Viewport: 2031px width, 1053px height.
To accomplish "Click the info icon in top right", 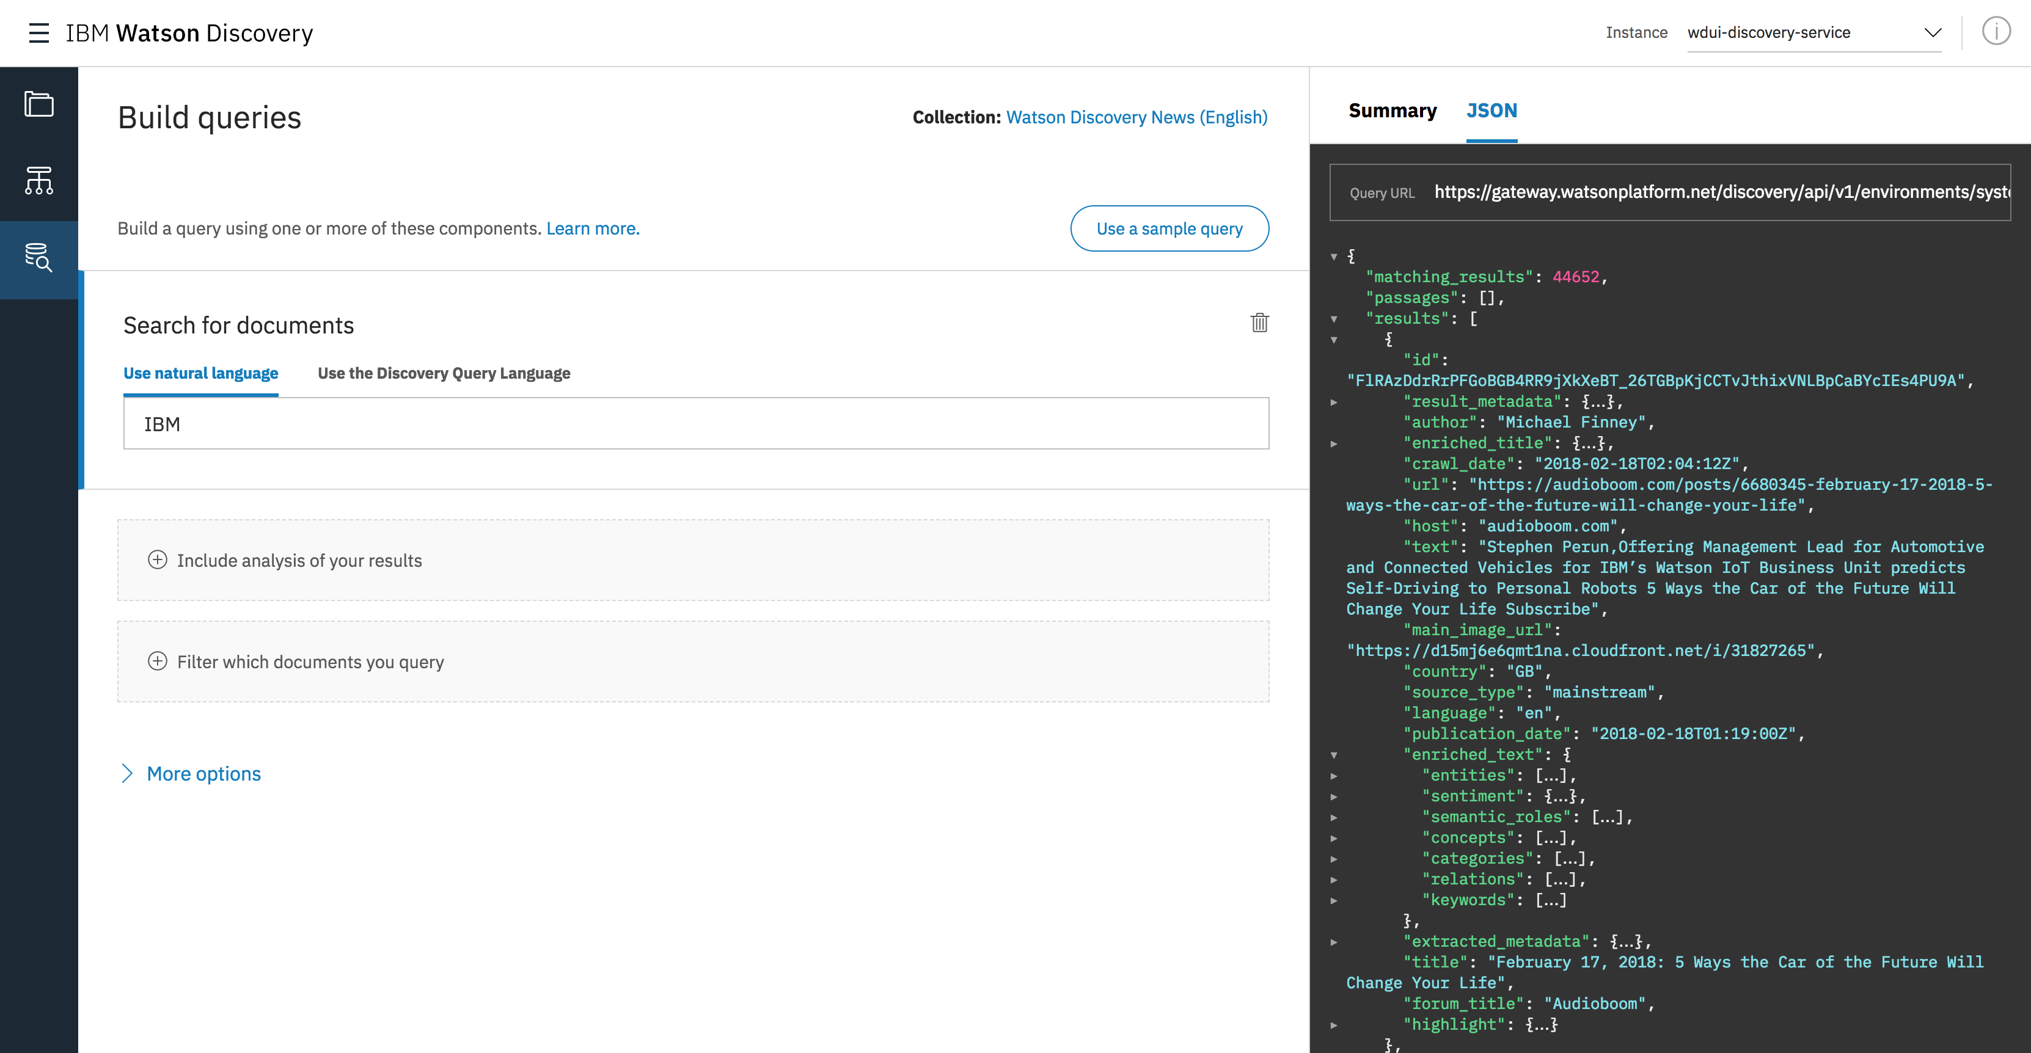I will [1996, 32].
